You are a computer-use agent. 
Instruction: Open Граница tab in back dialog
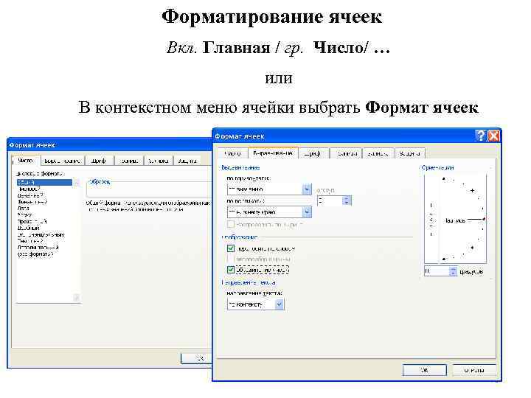(x=129, y=161)
